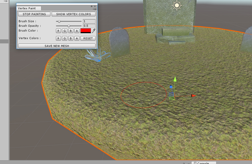Select the Vertex Paint tab
This screenshot has height=164, width=252.
coord(29,8)
